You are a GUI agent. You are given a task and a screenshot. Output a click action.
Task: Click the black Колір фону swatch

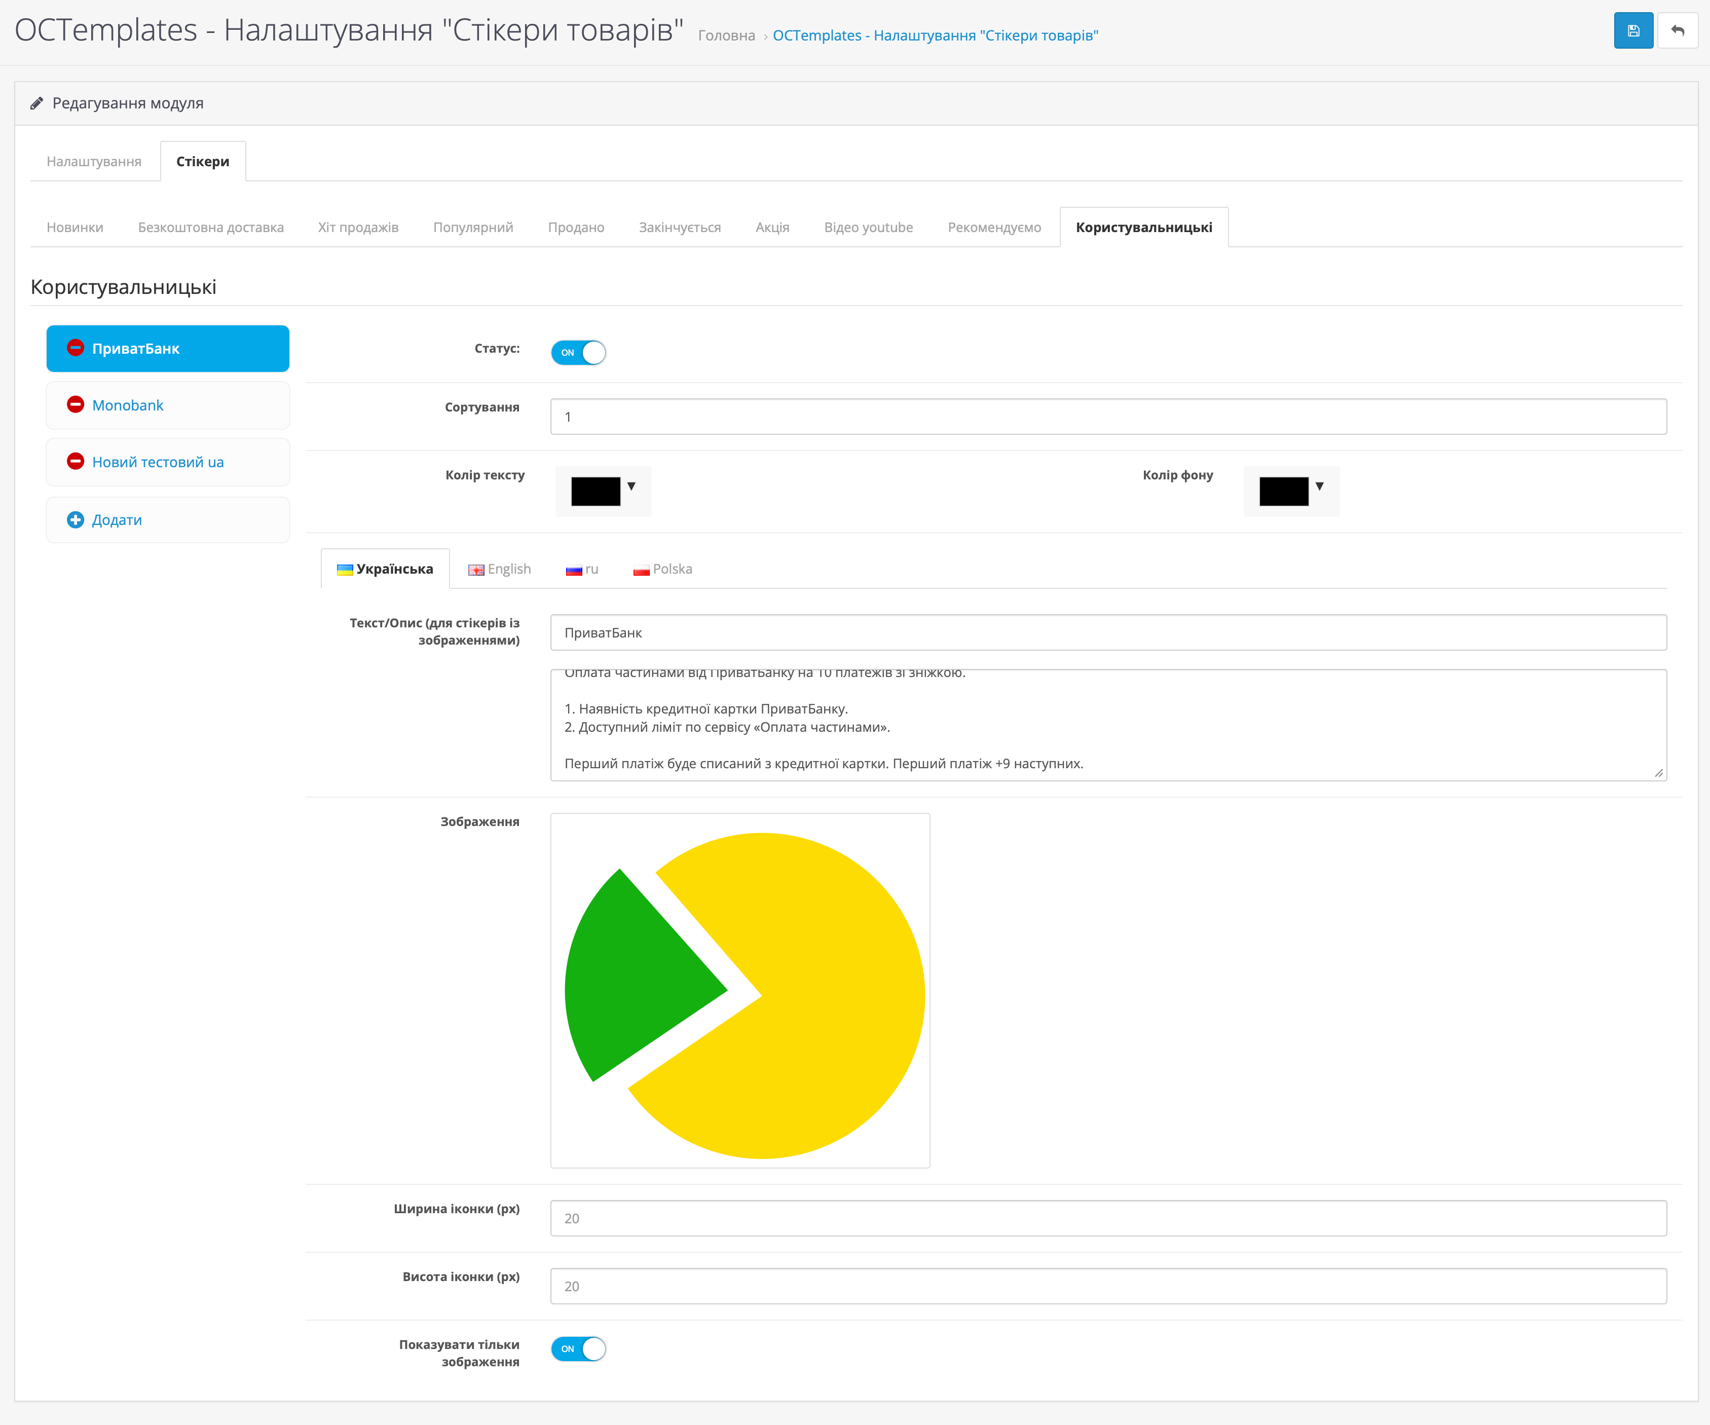point(1283,491)
